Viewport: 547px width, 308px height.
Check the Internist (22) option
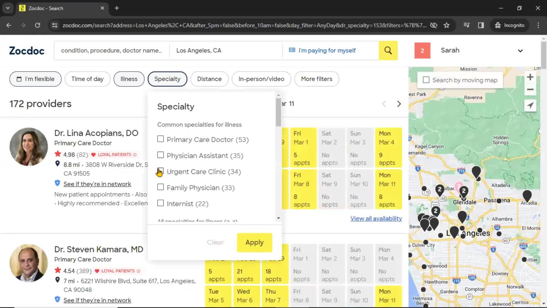[160, 203]
